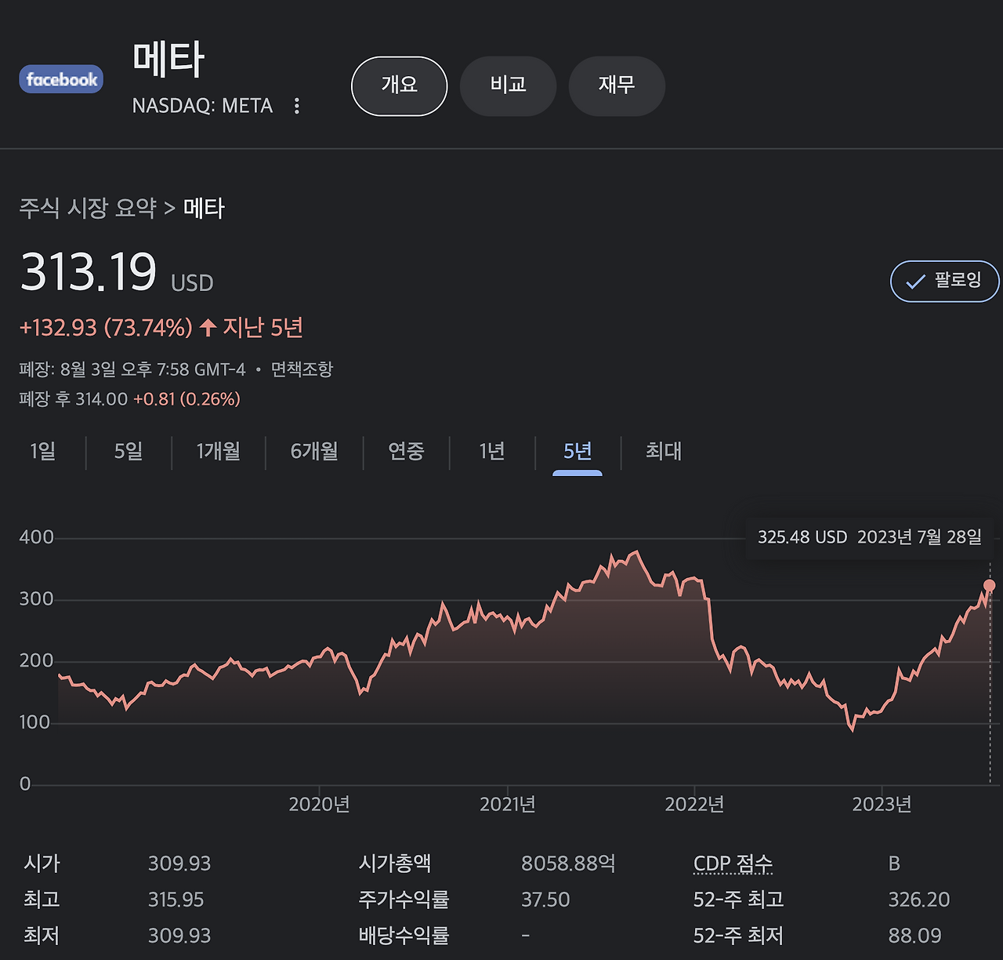The width and height of the screenshot is (1003, 960).
Task: Click the 313.19 current price
Action: pos(89,272)
